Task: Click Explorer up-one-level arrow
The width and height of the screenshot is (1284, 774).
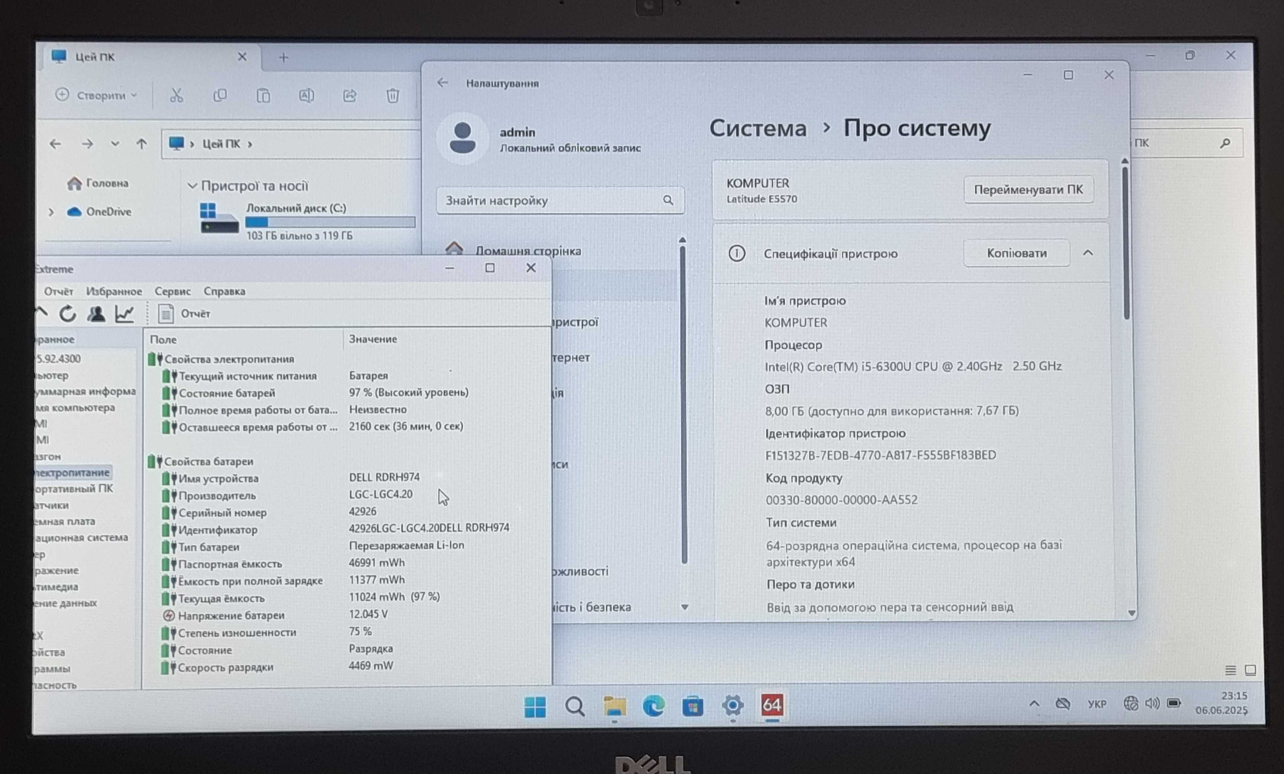Action: [x=141, y=144]
